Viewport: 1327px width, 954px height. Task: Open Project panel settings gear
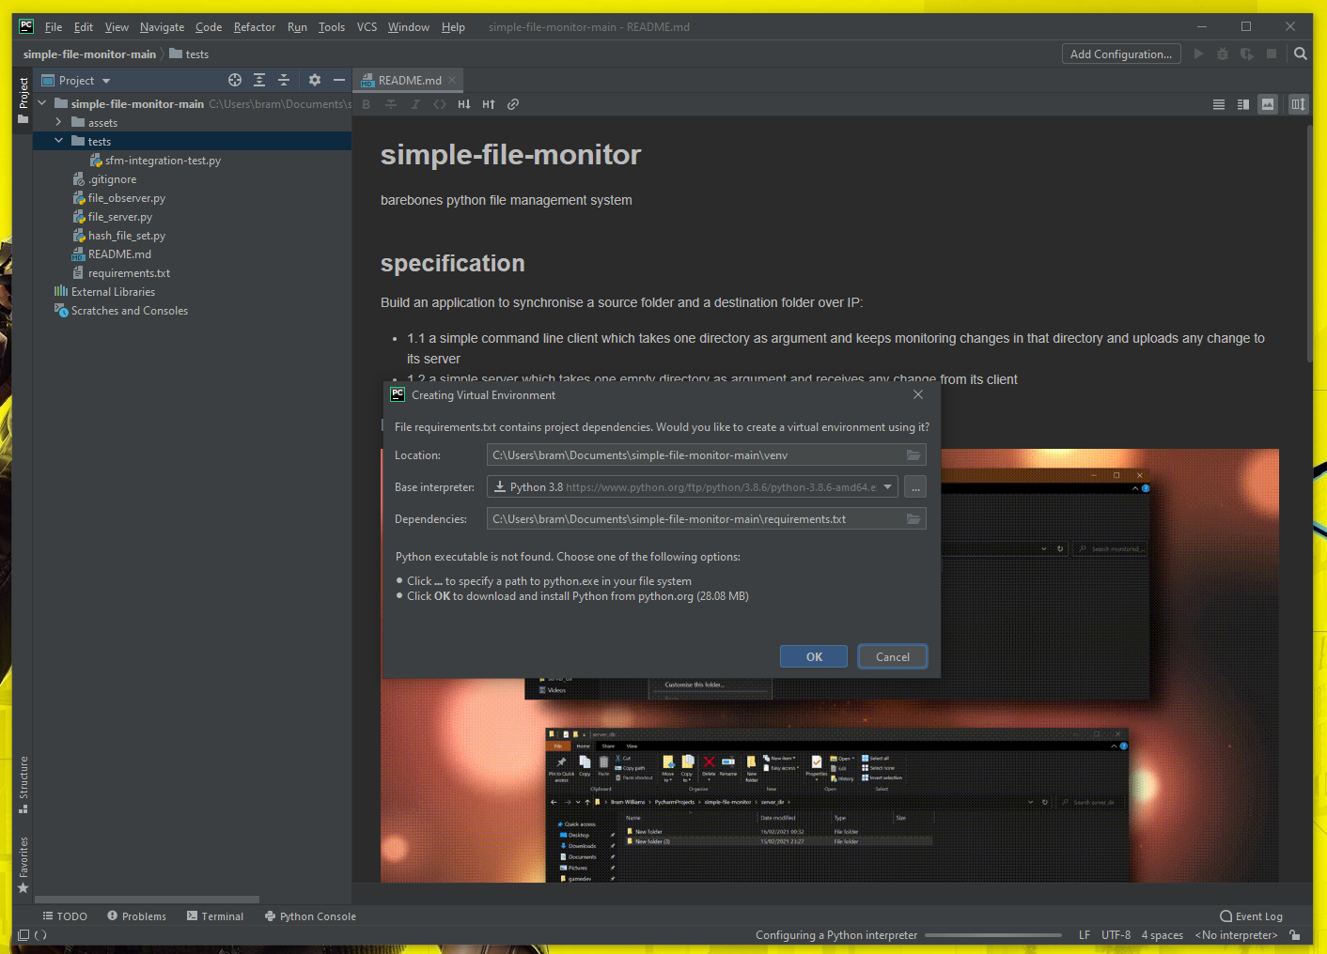[x=315, y=81]
